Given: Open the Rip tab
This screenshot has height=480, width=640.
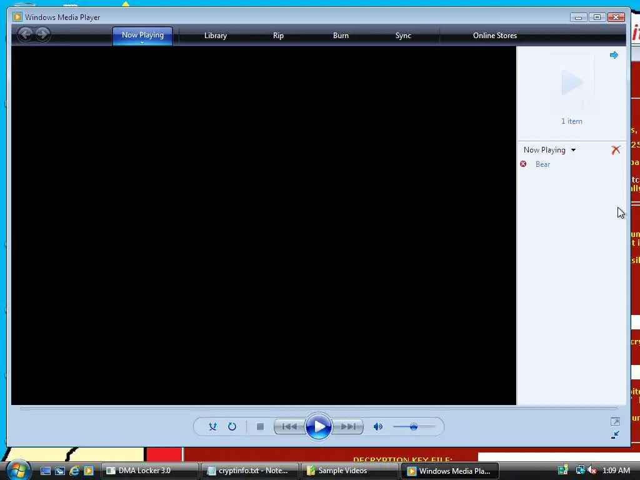Looking at the screenshot, I should [278, 36].
